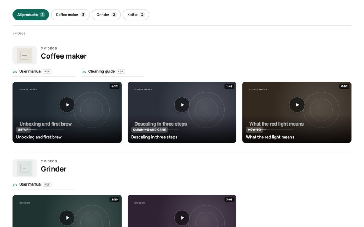Play the Grinder video lasting 2:30

pos(67,218)
